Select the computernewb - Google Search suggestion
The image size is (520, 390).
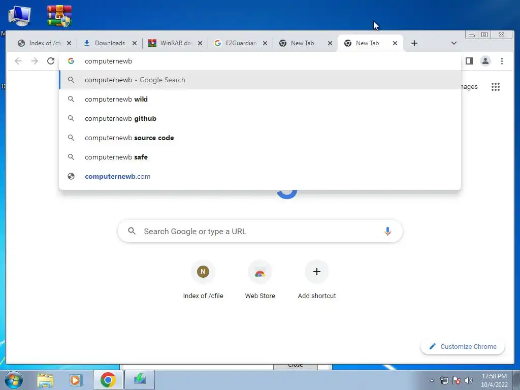coord(260,80)
